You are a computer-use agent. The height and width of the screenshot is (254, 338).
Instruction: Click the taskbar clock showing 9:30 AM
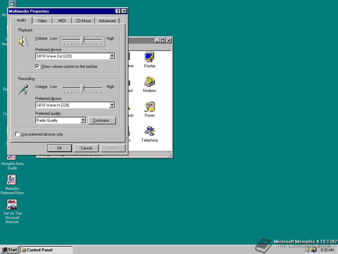click(x=327, y=250)
